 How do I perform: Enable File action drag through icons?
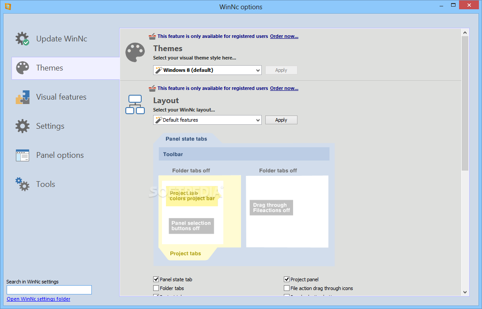click(x=286, y=288)
